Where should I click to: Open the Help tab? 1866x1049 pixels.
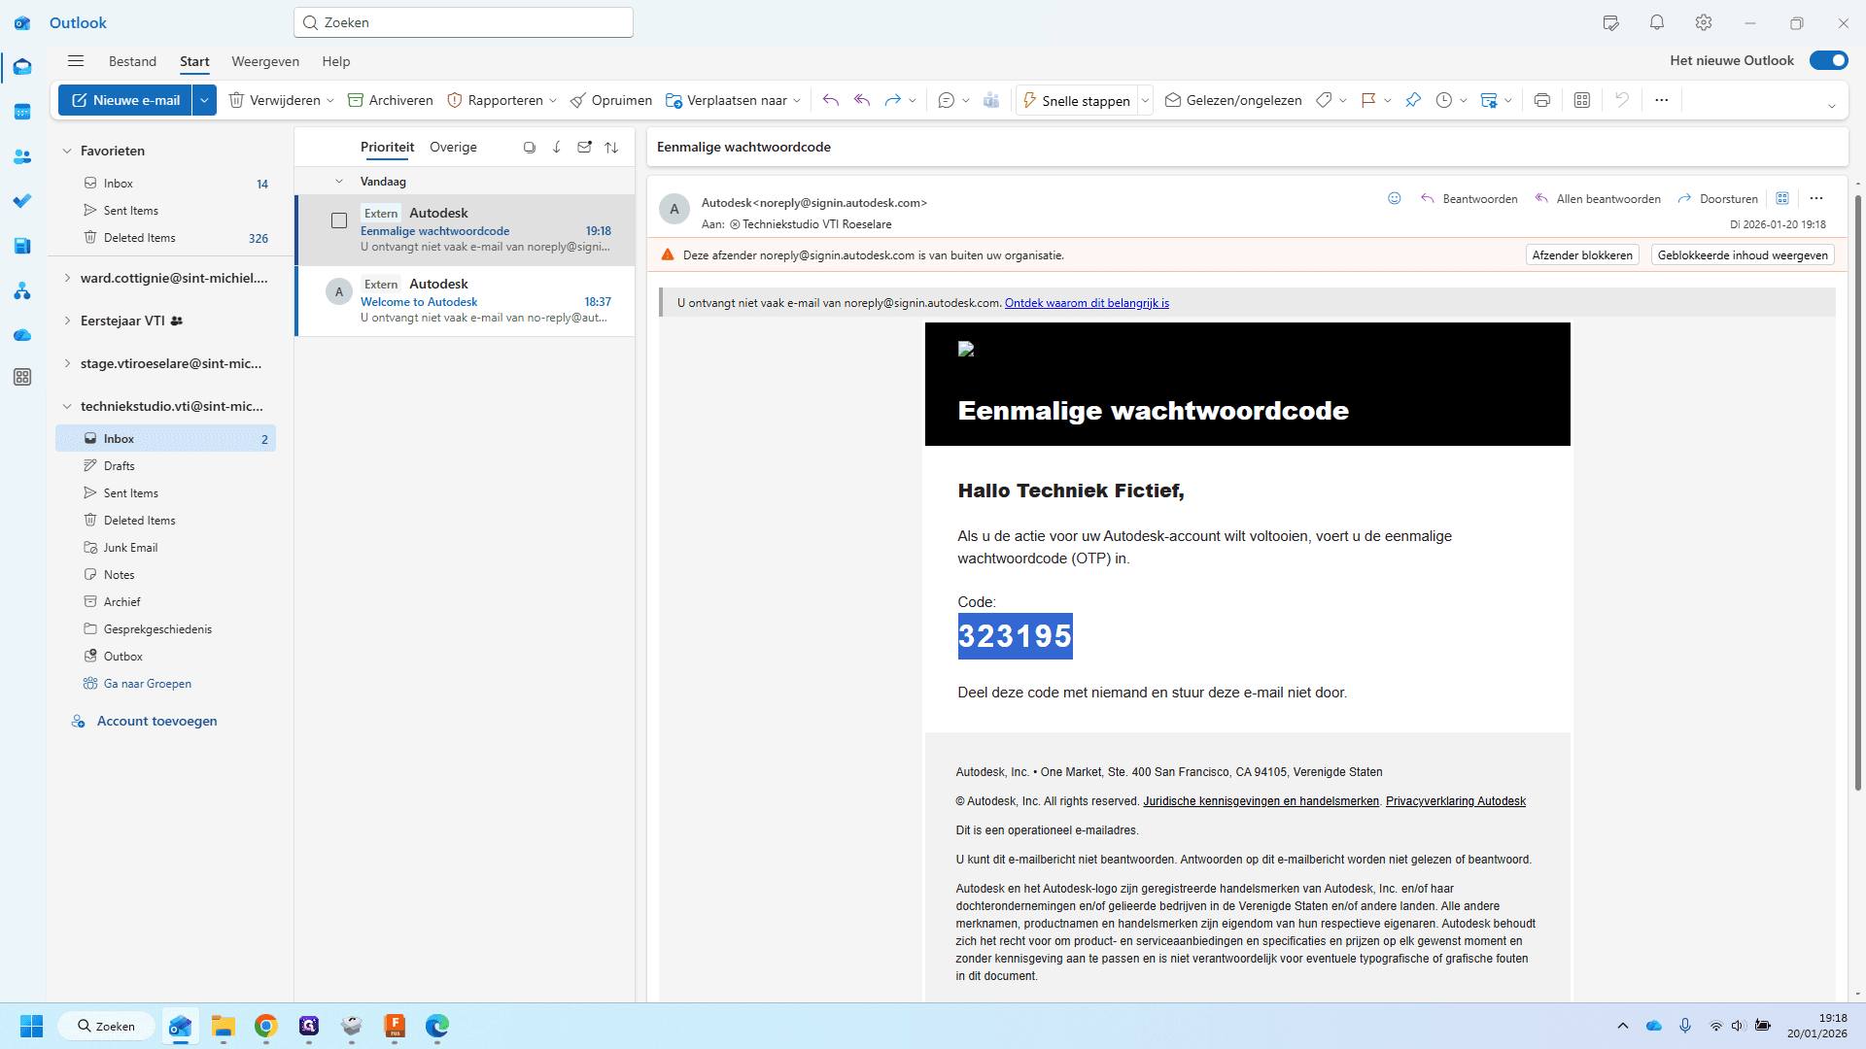click(x=336, y=61)
